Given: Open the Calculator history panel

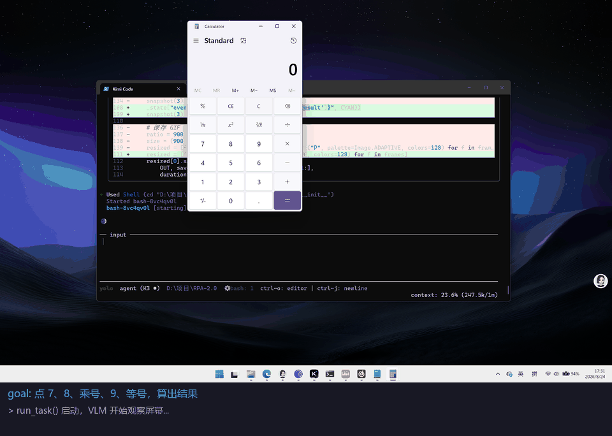Looking at the screenshot, I should click(x=293, y=41).
